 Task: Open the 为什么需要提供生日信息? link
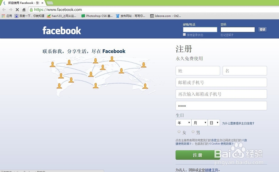point(238,123)
